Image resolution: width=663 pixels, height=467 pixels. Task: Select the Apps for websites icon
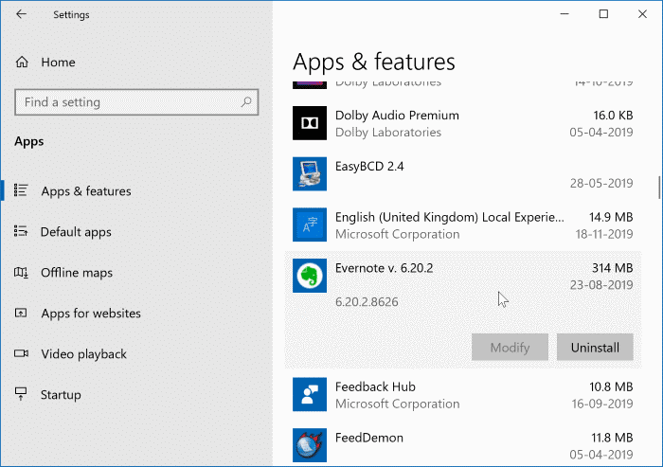(21, 313)
